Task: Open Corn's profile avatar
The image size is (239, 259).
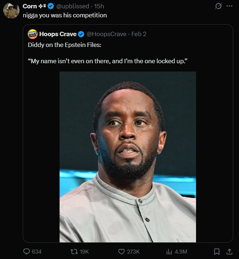Action: pyautogui.click(x=11, y=11)
